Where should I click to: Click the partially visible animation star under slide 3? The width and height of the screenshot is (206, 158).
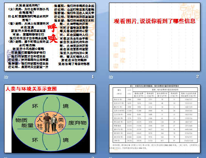pos(6,157)
